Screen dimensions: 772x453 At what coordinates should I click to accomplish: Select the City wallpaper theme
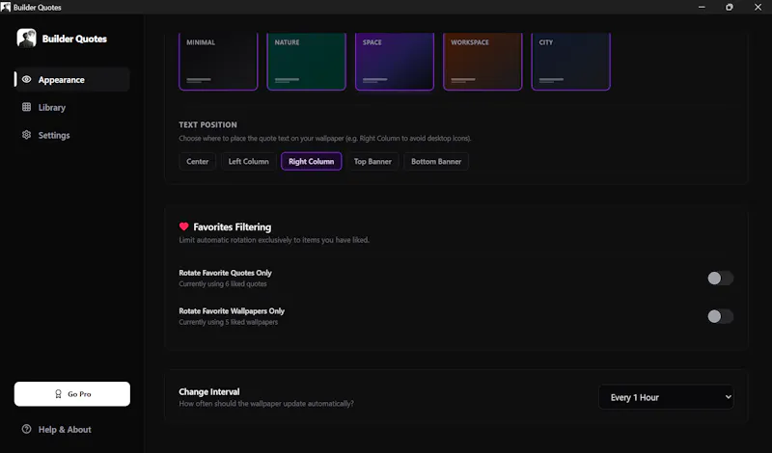(570, 62)
